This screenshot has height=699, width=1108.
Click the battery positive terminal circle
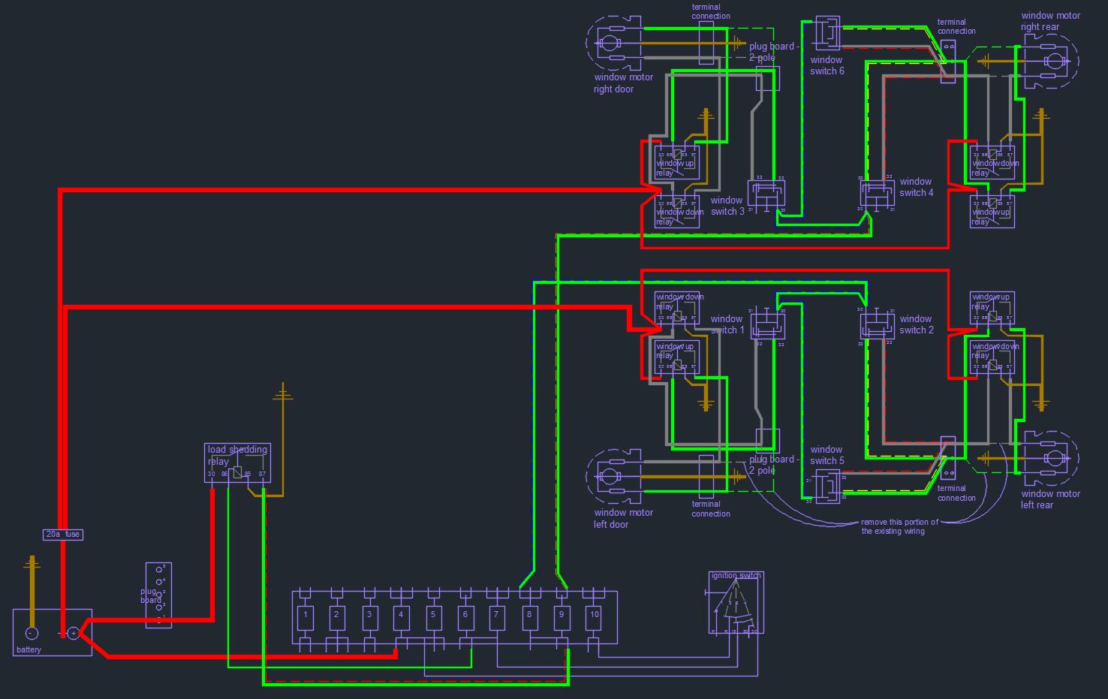click(73, 633)
